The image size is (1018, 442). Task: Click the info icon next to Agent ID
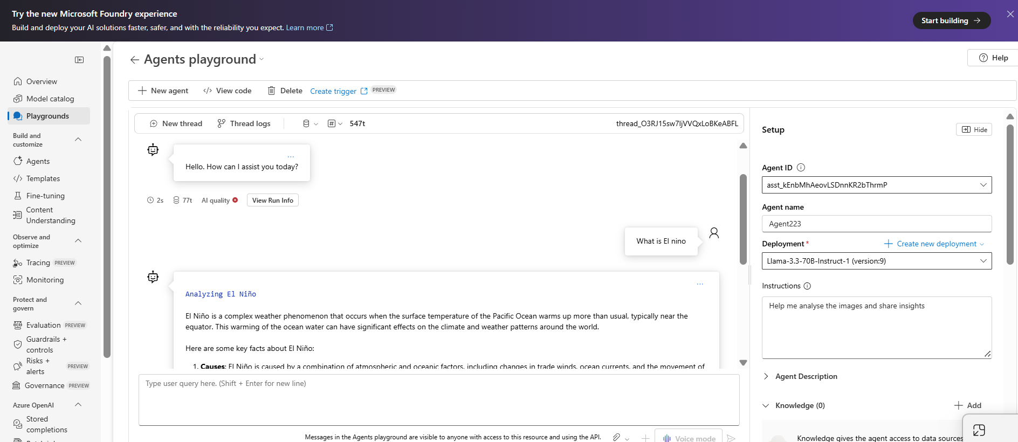801,168
